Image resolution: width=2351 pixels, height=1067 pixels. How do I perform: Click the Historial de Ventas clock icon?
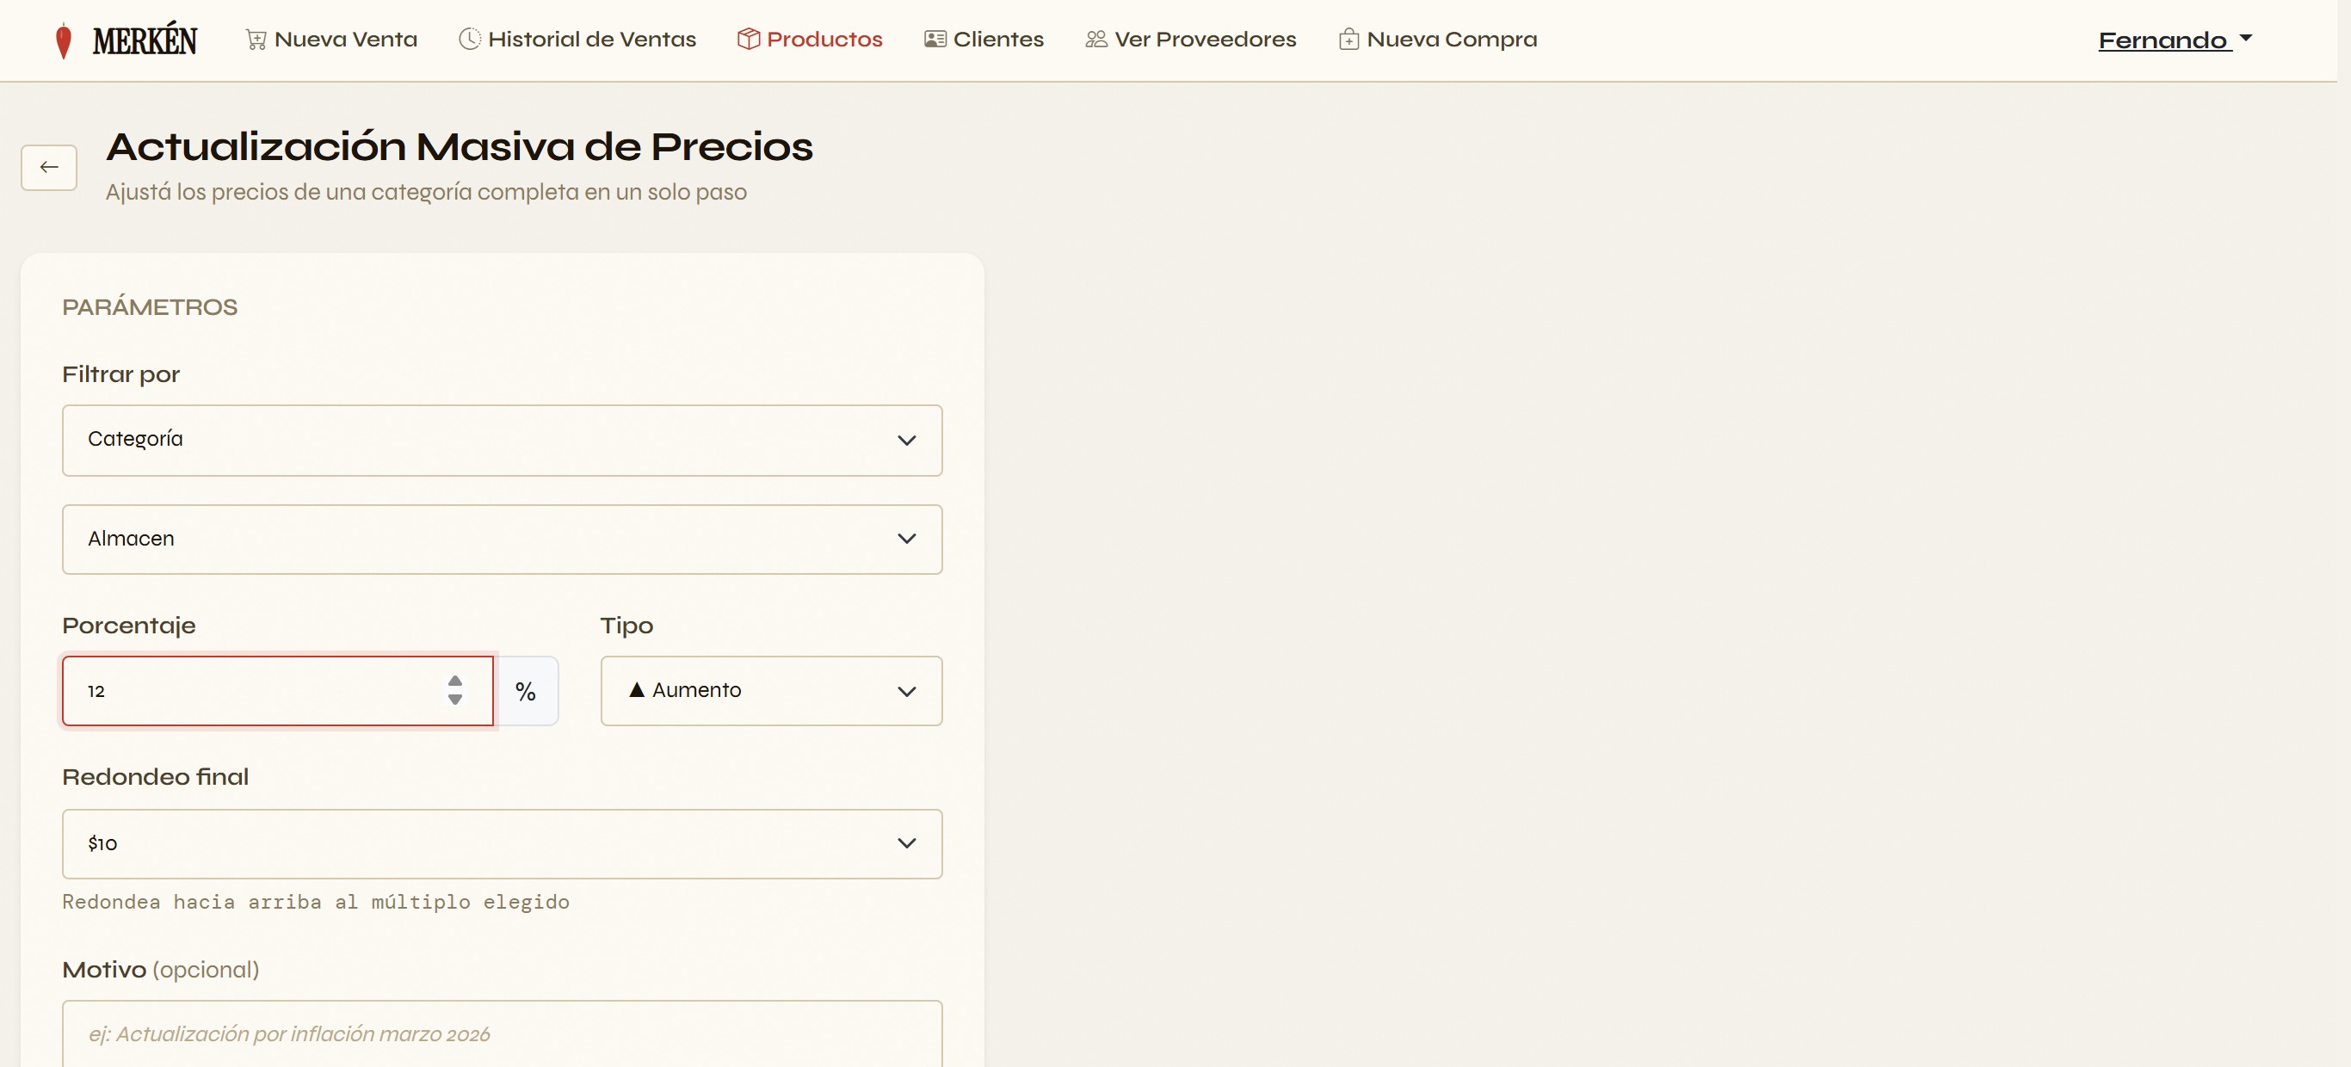tap(469, 40)
